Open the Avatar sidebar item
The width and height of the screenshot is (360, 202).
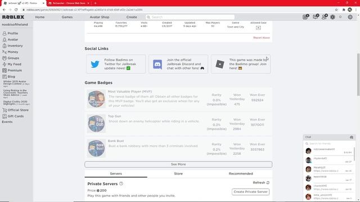tap(10, 39)
